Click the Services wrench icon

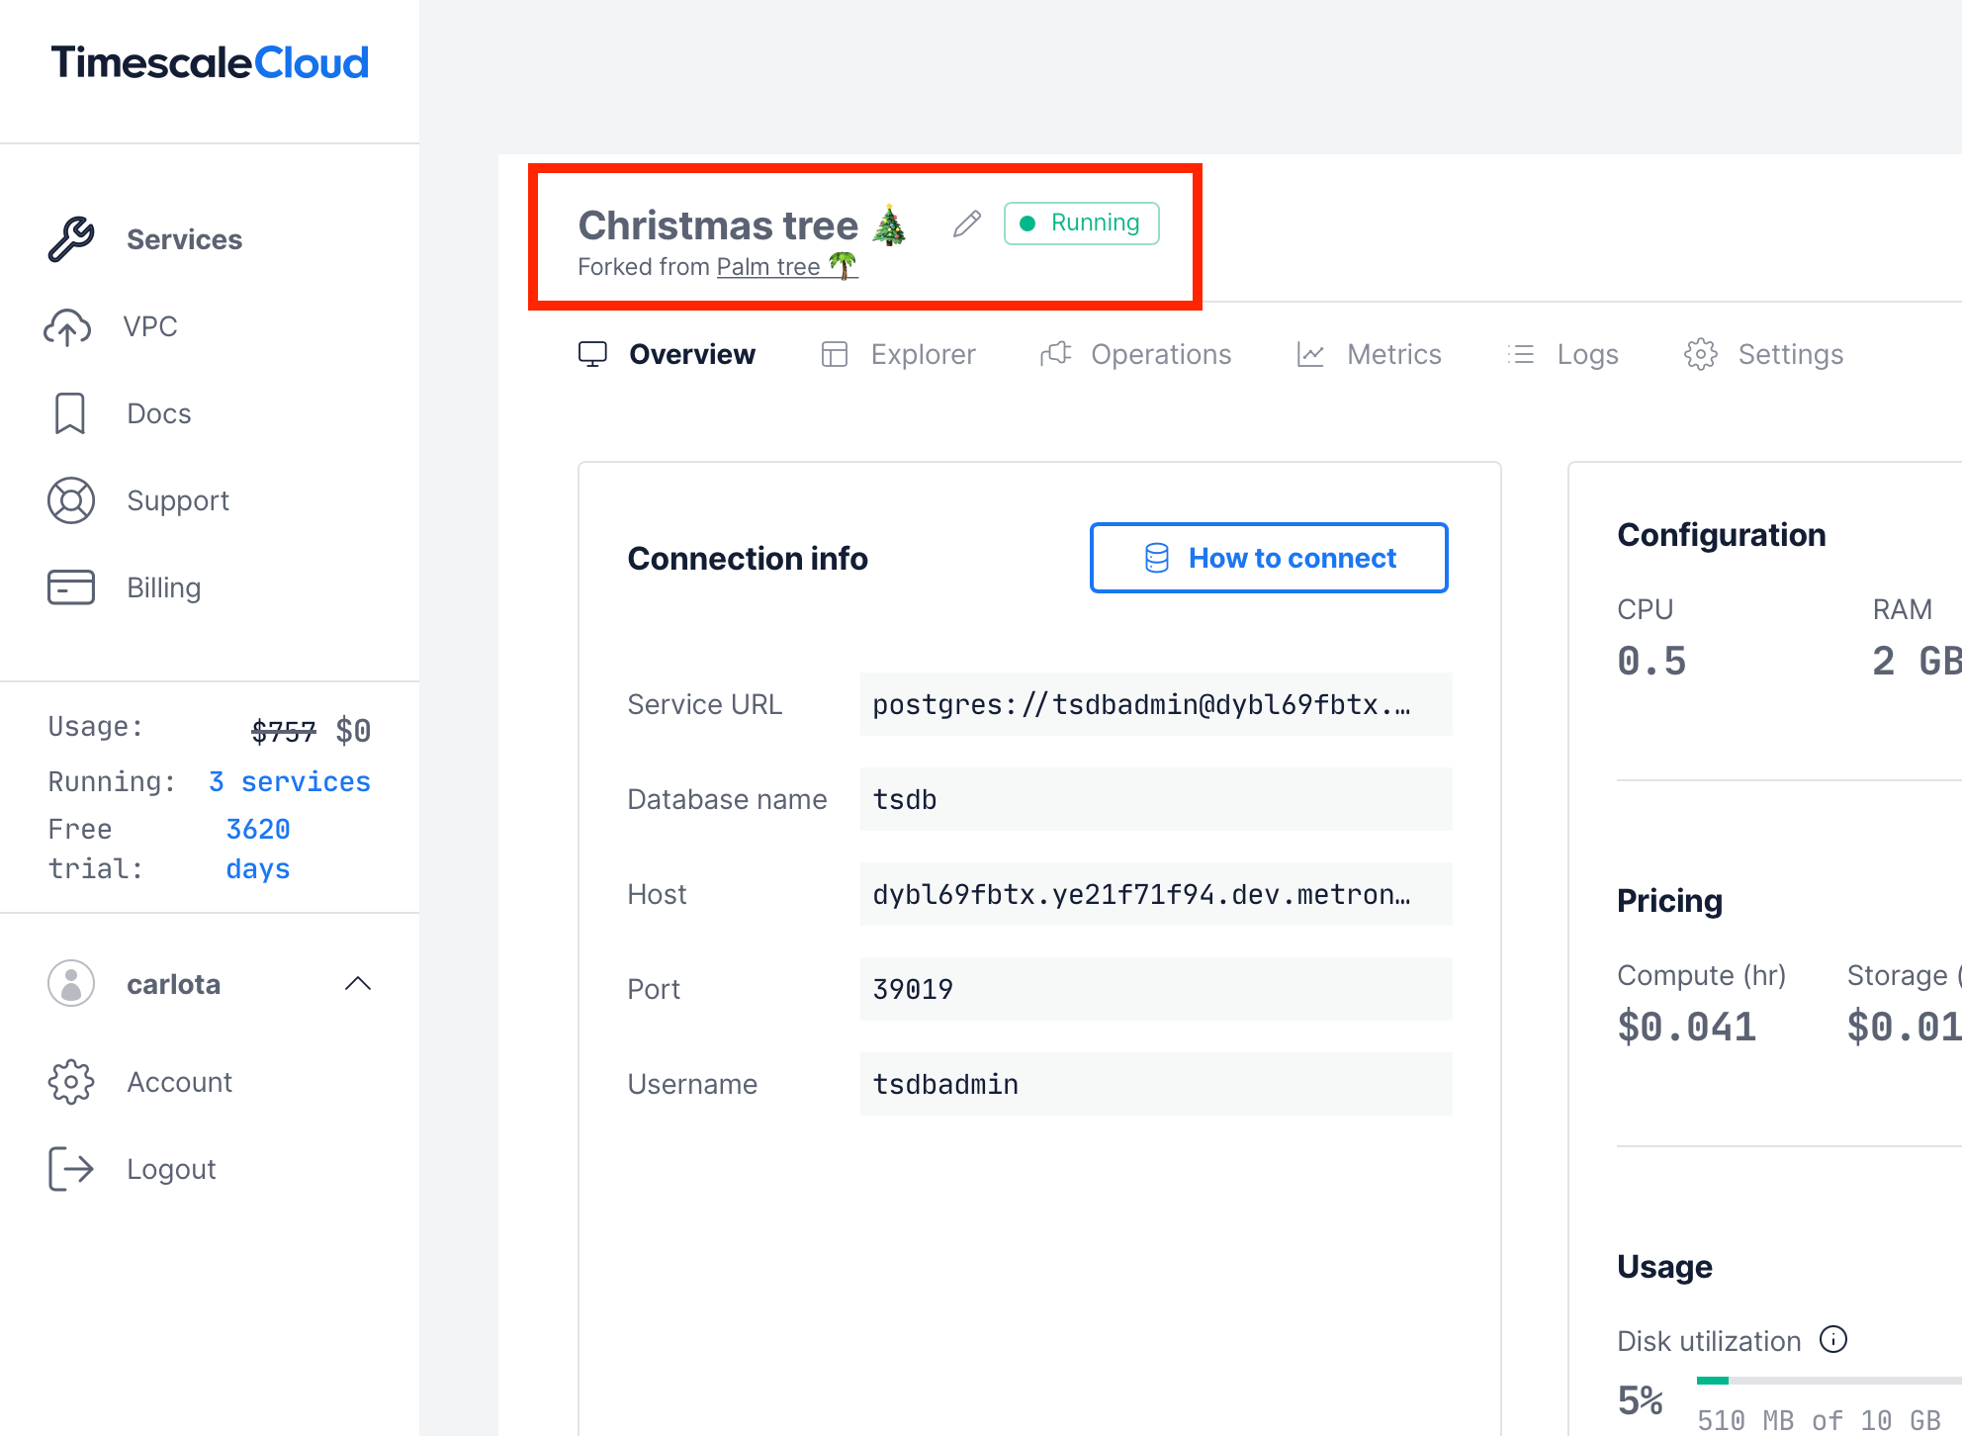click(71, 239)
